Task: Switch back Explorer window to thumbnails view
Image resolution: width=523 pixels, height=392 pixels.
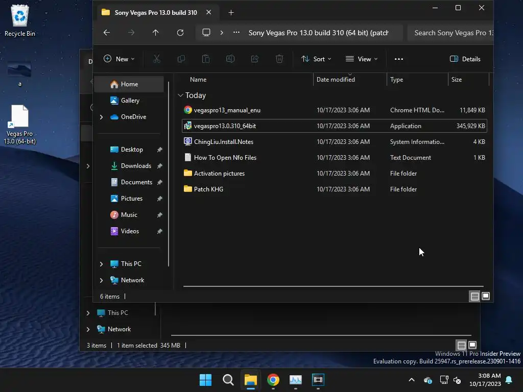Action: pyautogui.click(x=472, y=345)
